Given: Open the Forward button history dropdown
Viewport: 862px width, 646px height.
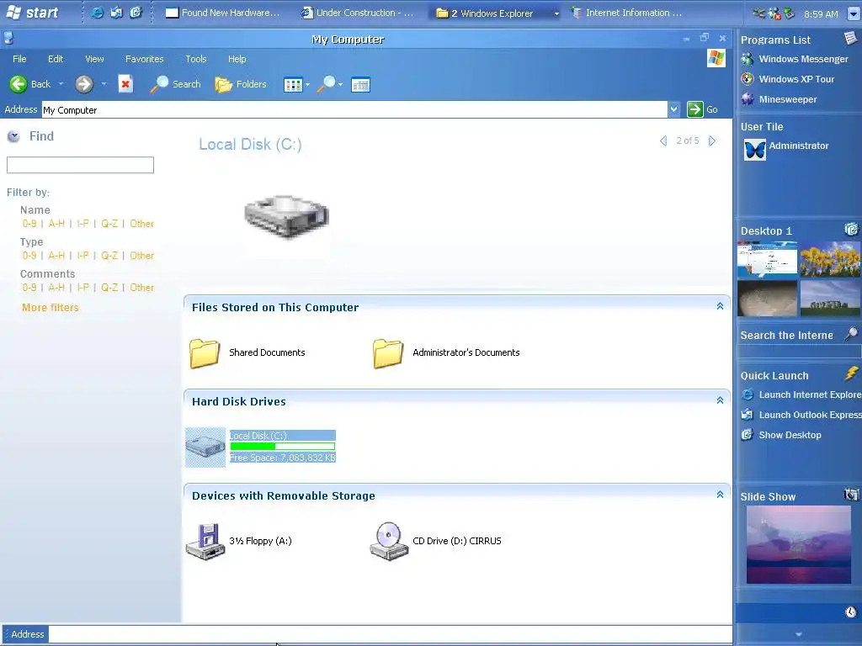Looking at the screenshot, I should [104, 84].
